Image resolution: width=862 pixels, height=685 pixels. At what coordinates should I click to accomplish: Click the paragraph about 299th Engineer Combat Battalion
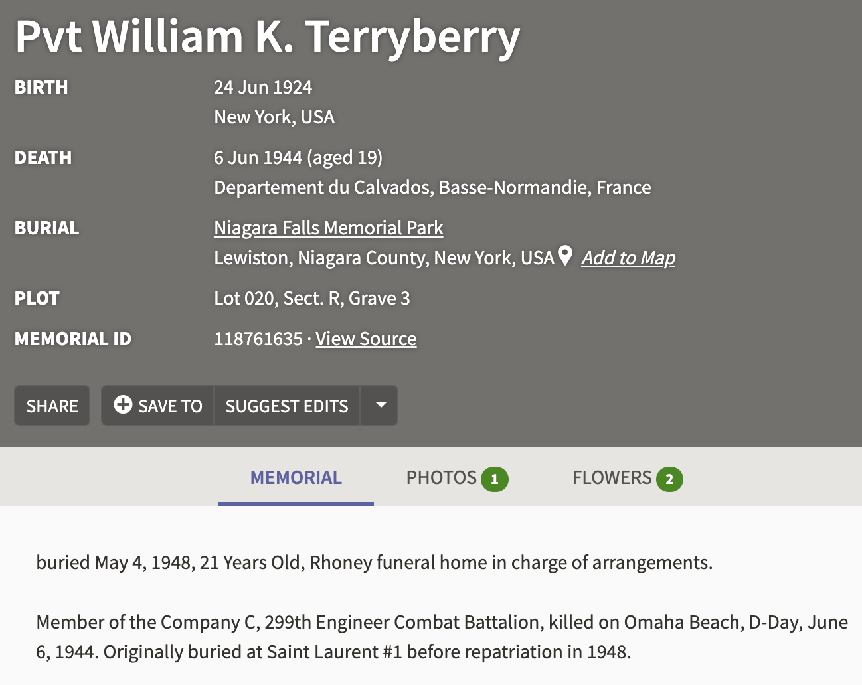tap(442, 637)
